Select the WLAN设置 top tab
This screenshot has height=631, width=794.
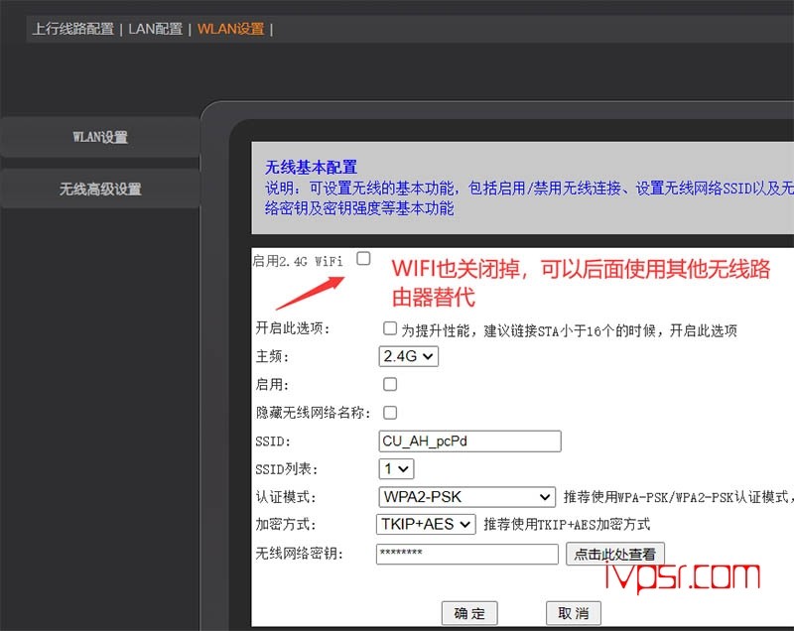pos(231,29)
